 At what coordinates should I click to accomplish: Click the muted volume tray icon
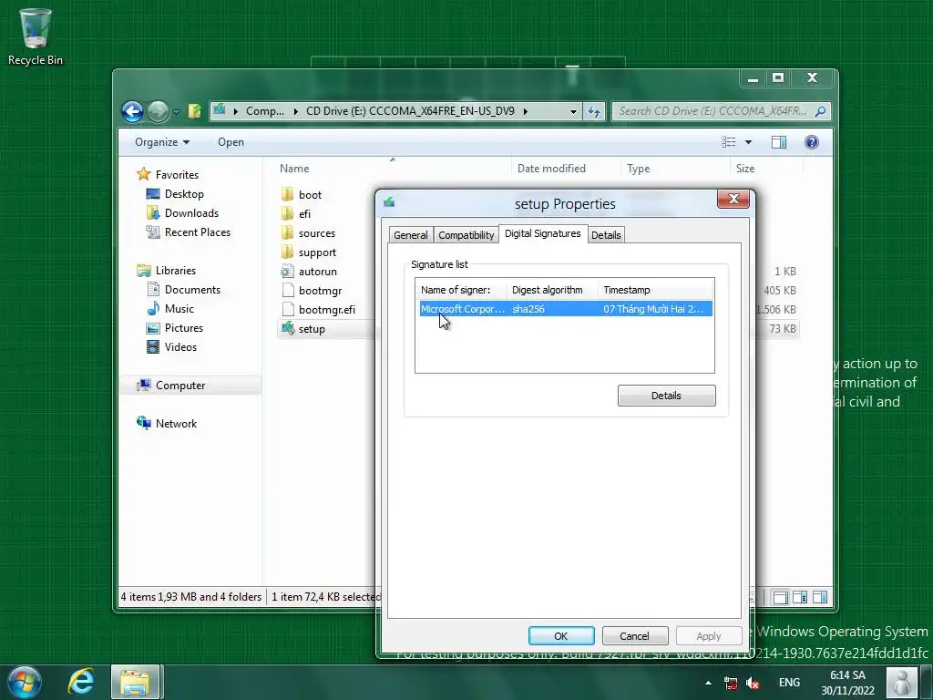pyautogui.click(x=753, y=683)
